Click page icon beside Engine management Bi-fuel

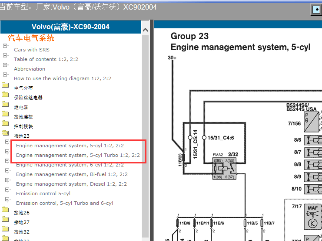pyautogui.click(x=7, y=170)
